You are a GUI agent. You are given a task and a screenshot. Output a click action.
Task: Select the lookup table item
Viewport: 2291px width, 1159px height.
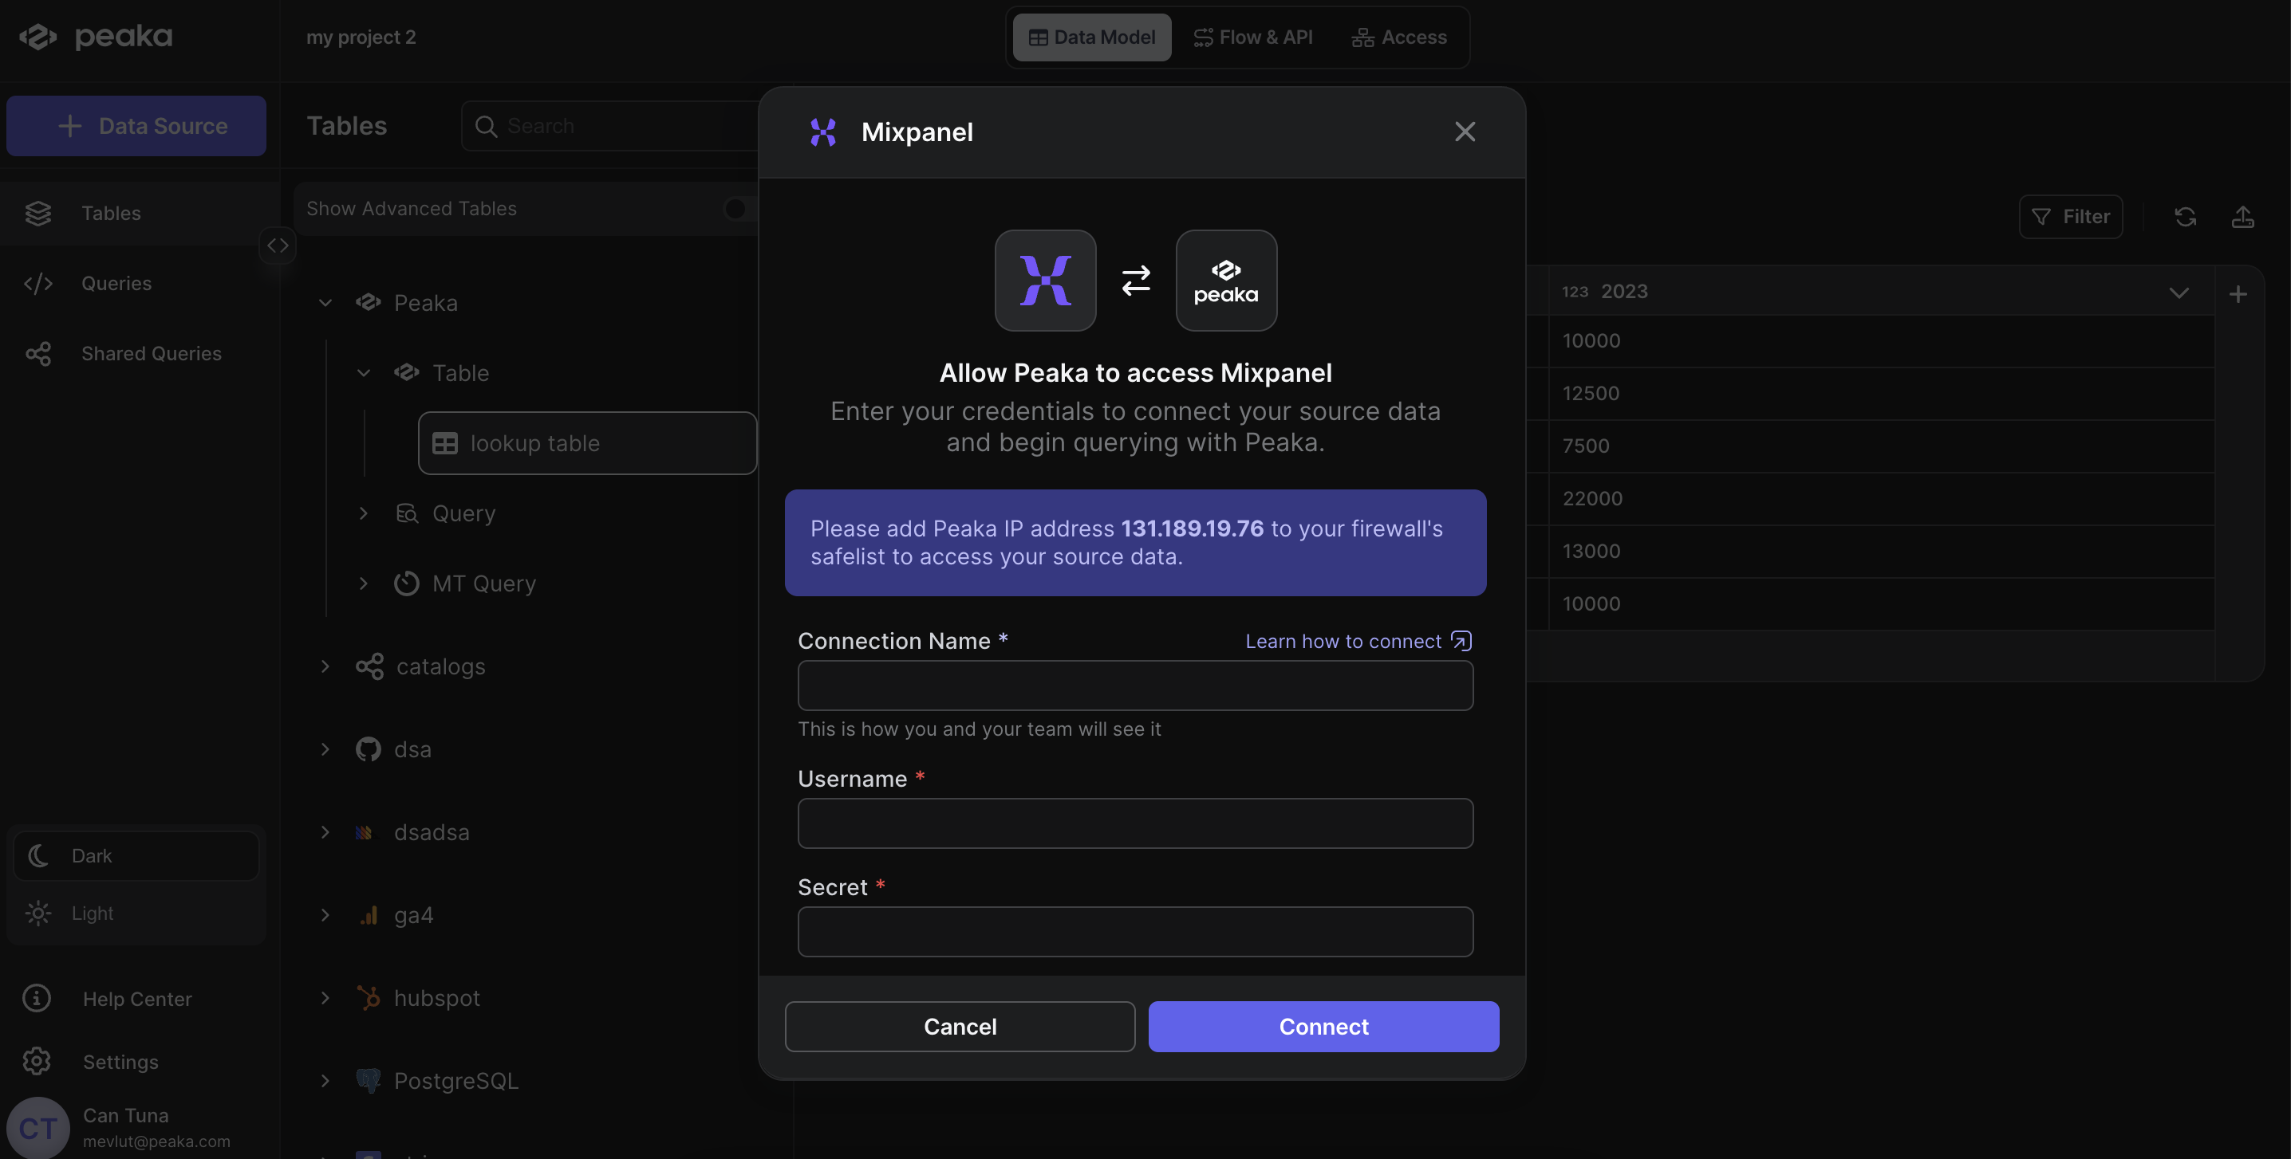[587, 442]
